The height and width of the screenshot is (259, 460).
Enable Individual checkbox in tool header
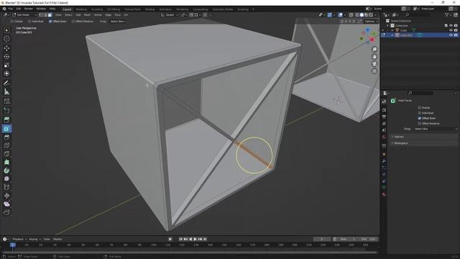click(29, 22)
